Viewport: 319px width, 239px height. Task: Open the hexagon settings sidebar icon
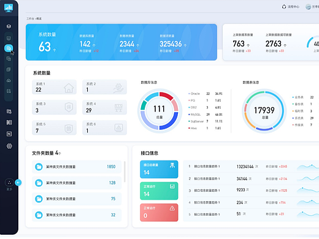click(9, 146)
